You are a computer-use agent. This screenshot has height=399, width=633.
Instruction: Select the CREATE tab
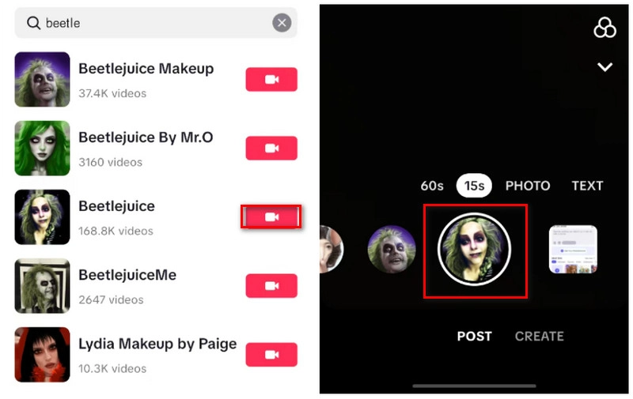(x=540, y=337)
